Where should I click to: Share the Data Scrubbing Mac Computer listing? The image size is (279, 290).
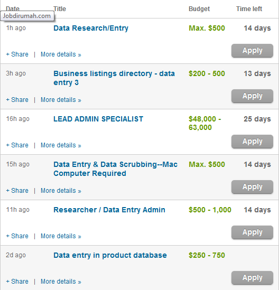point(17,191)
